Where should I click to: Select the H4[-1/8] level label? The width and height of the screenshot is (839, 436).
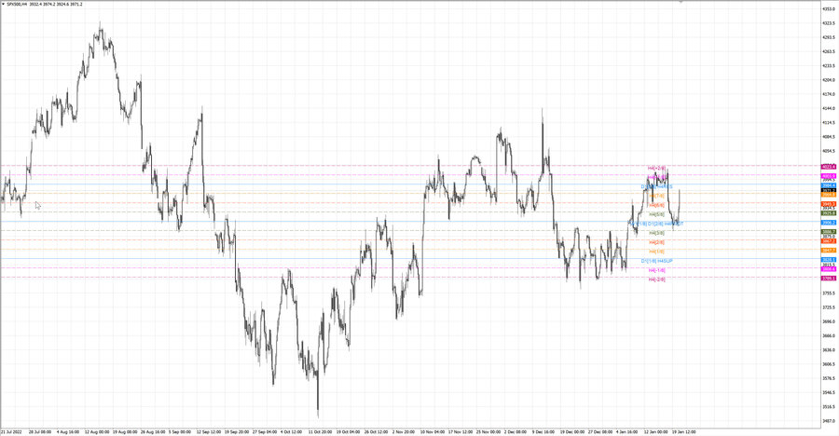click(657, 270)
